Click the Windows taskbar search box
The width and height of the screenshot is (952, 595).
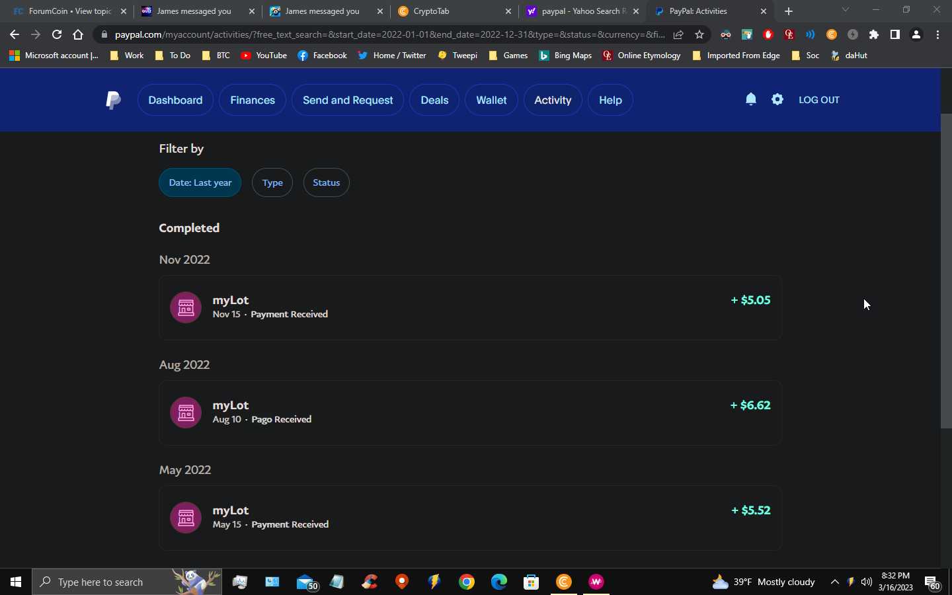coord(127,582)
